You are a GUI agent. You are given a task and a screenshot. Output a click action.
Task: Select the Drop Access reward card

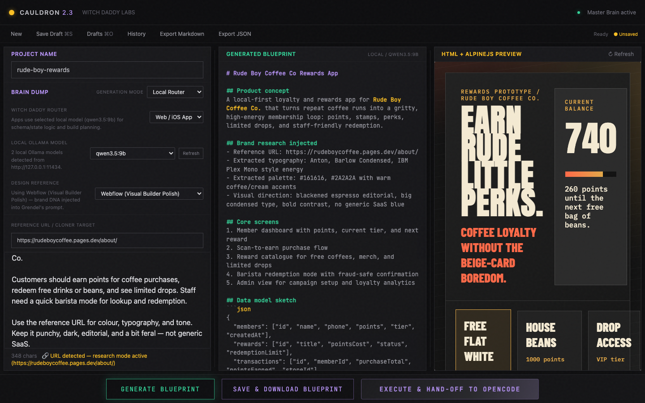614,341
